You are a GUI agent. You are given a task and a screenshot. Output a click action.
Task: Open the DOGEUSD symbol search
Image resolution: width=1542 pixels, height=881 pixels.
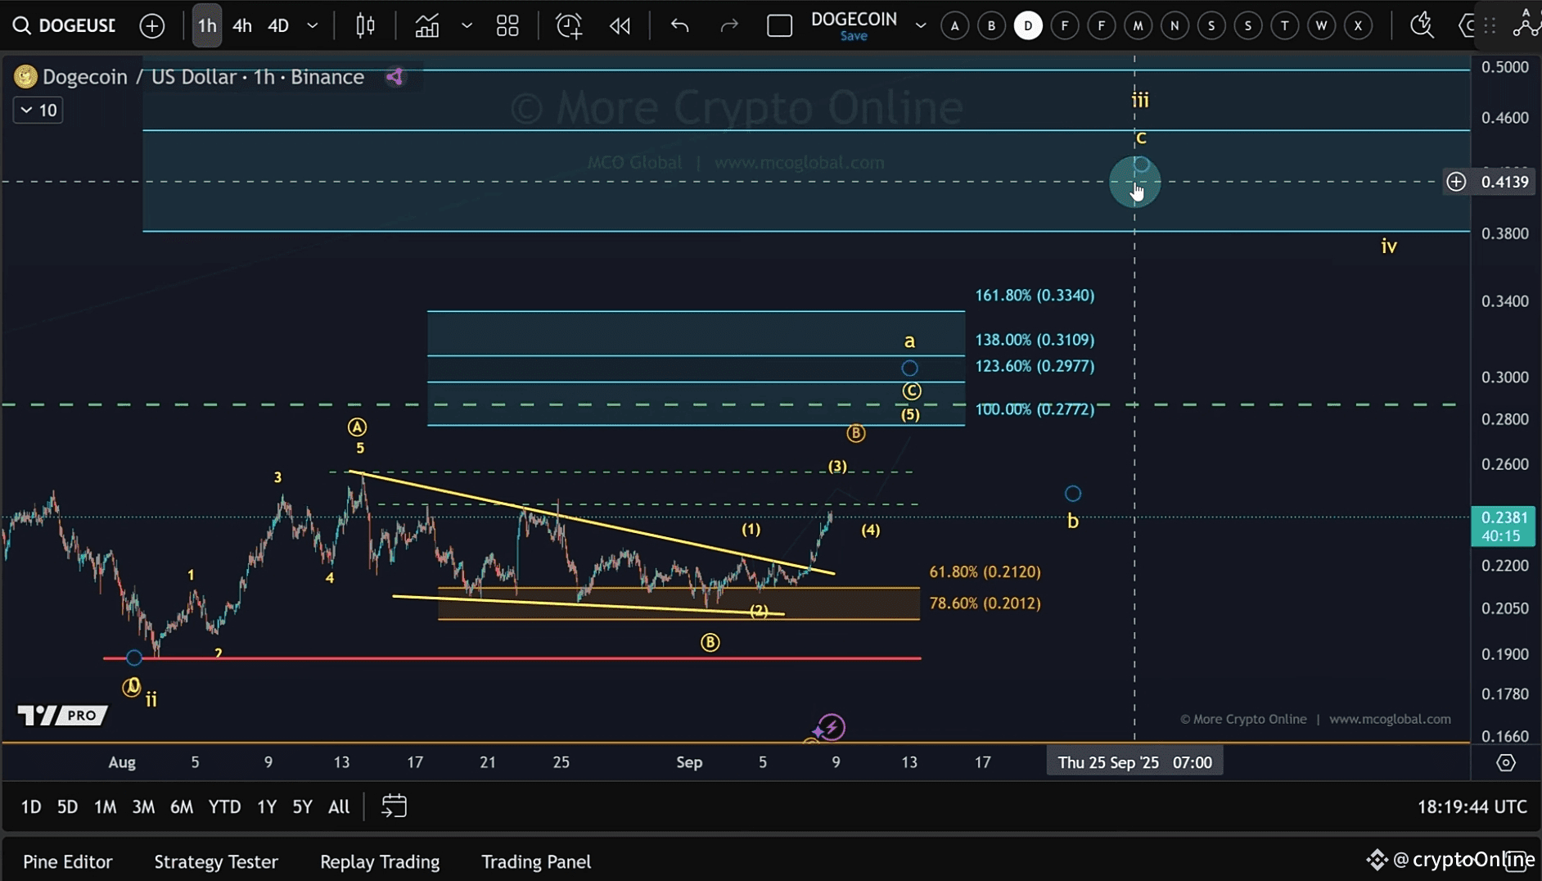coord(65,25)
